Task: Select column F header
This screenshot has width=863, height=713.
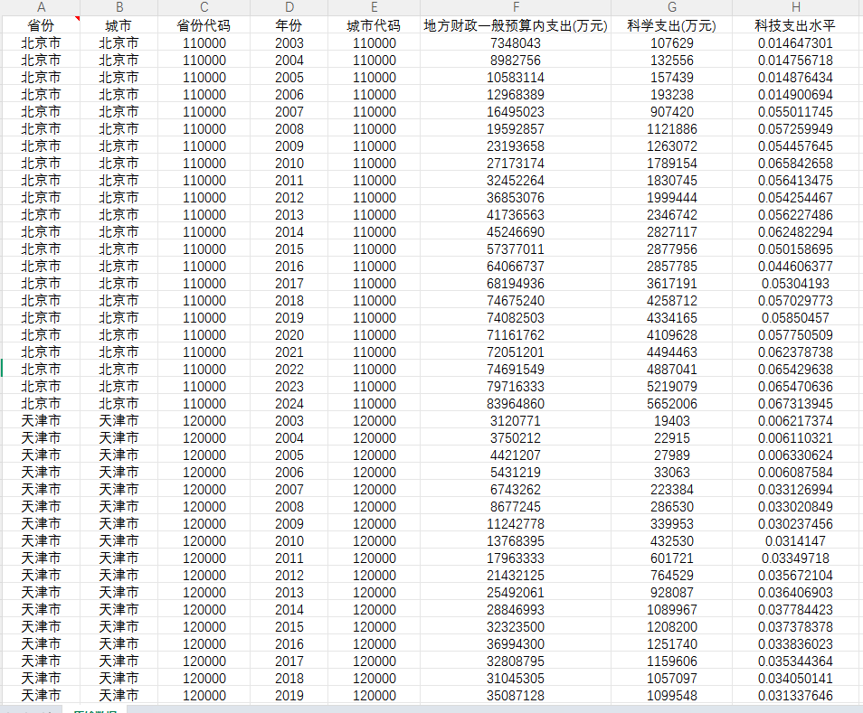Action: [516, 7]
